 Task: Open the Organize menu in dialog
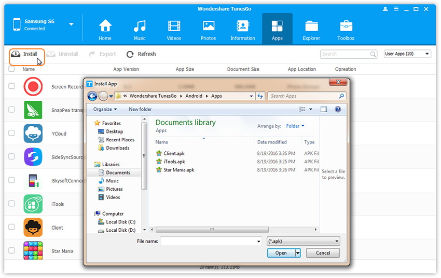[x=105, y=109]
